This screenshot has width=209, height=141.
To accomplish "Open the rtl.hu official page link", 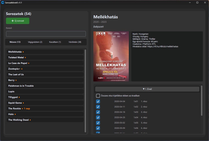I will (163, 47).
